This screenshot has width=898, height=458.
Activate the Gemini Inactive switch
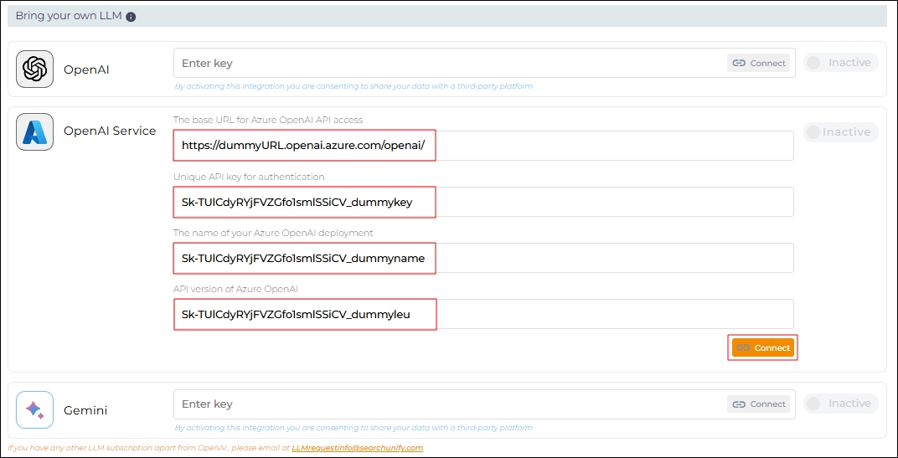(839, 404)
